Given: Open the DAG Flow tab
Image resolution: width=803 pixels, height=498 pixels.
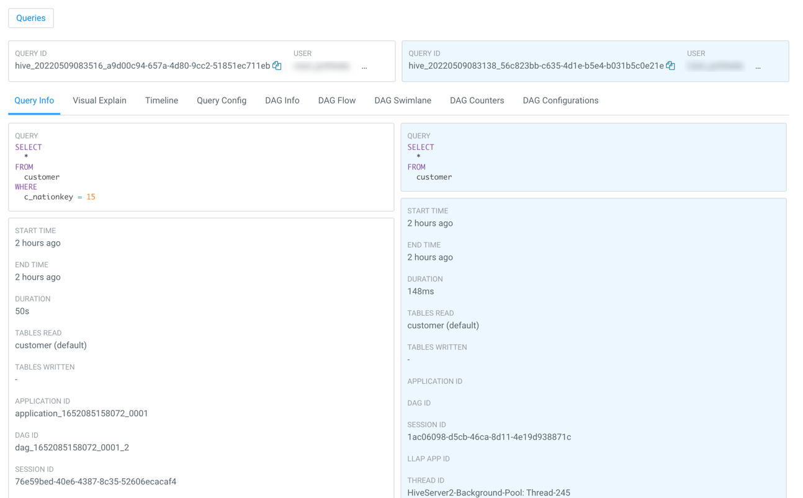Looking at the screenshot, I should point(336,100).
